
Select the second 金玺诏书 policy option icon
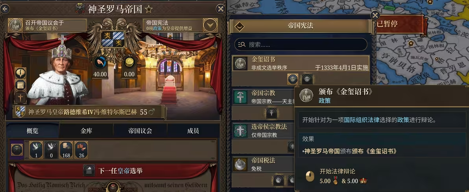coord(307,79)
